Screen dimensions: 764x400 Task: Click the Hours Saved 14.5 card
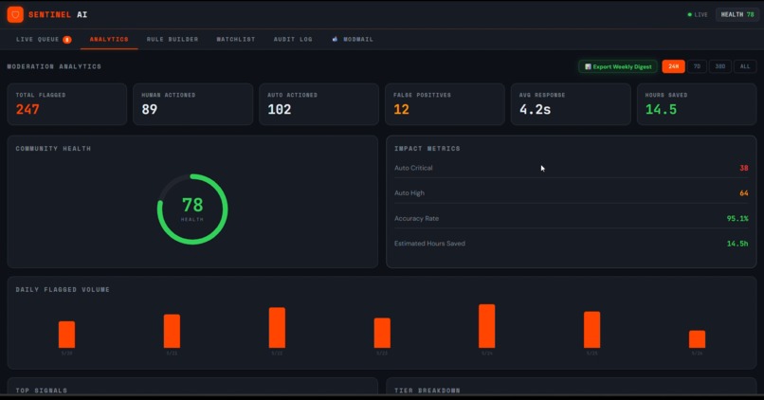click(697, 103)
